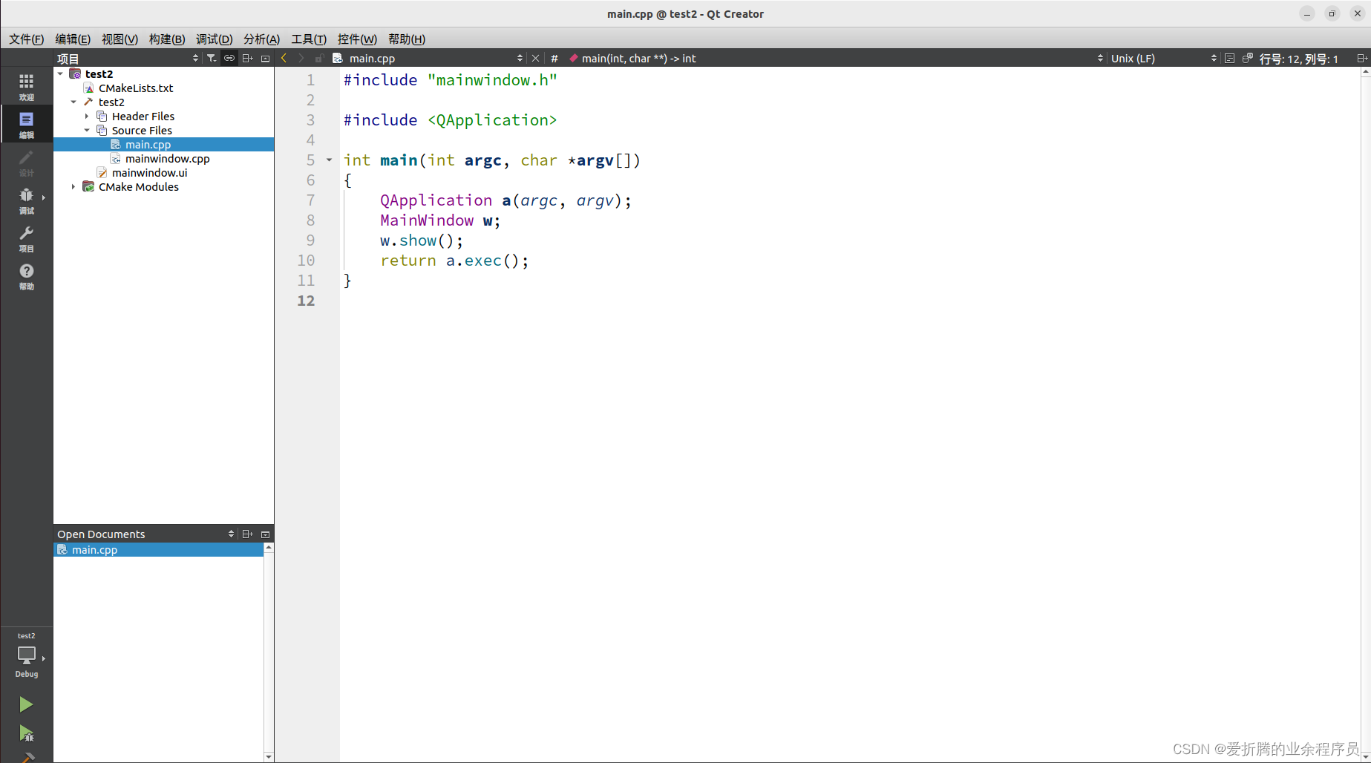
Task: Close the main.cpp document in editor toolbar
Action: [535, 58]
